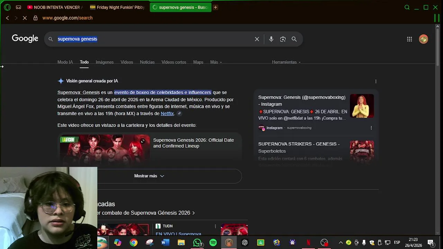Open Supernova Genesis 2026 Official Date video title

click(x=193, y=143)
